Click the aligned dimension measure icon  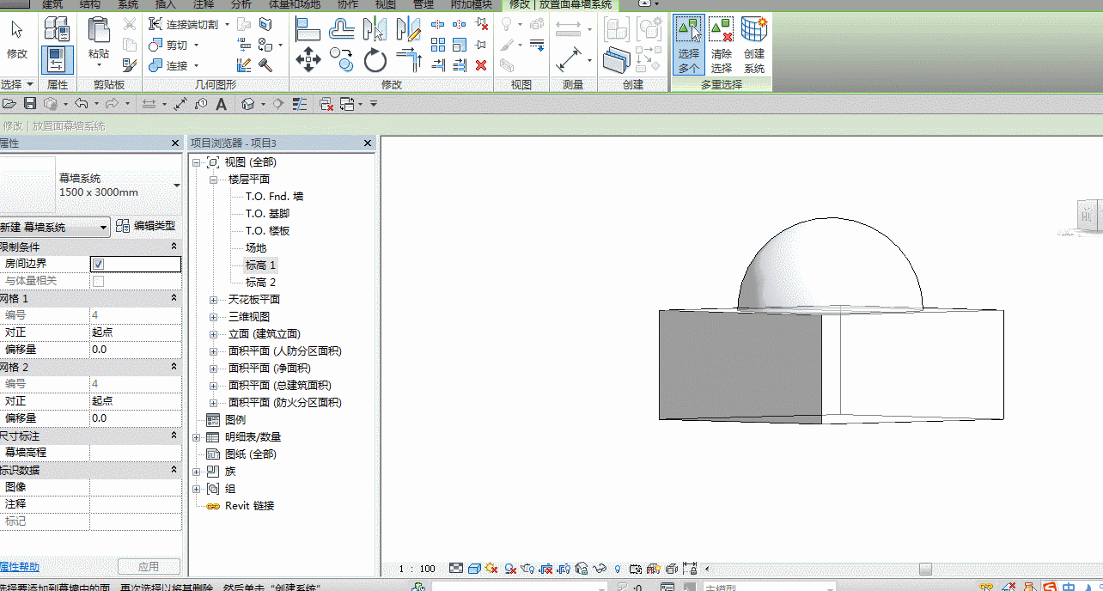569,60
